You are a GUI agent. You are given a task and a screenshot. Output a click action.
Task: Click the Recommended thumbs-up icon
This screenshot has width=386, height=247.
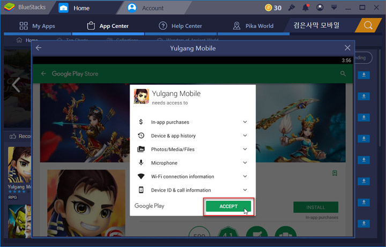(12, 136)
